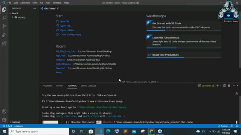The height and width of the screenshot is (135, 241).
Task: Open the Accounts menu icon
Action: [4, 111]
